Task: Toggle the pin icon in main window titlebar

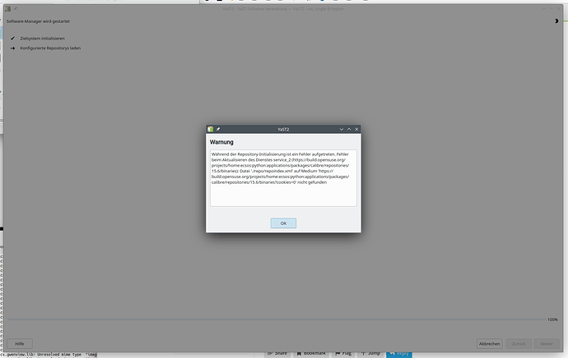Action: pyautogui.click(x=16, y=9)
